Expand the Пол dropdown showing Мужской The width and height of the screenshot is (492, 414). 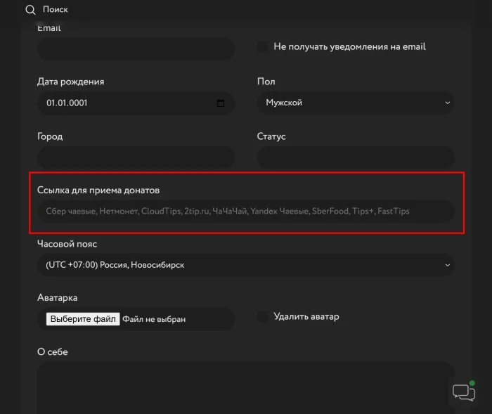355,103
